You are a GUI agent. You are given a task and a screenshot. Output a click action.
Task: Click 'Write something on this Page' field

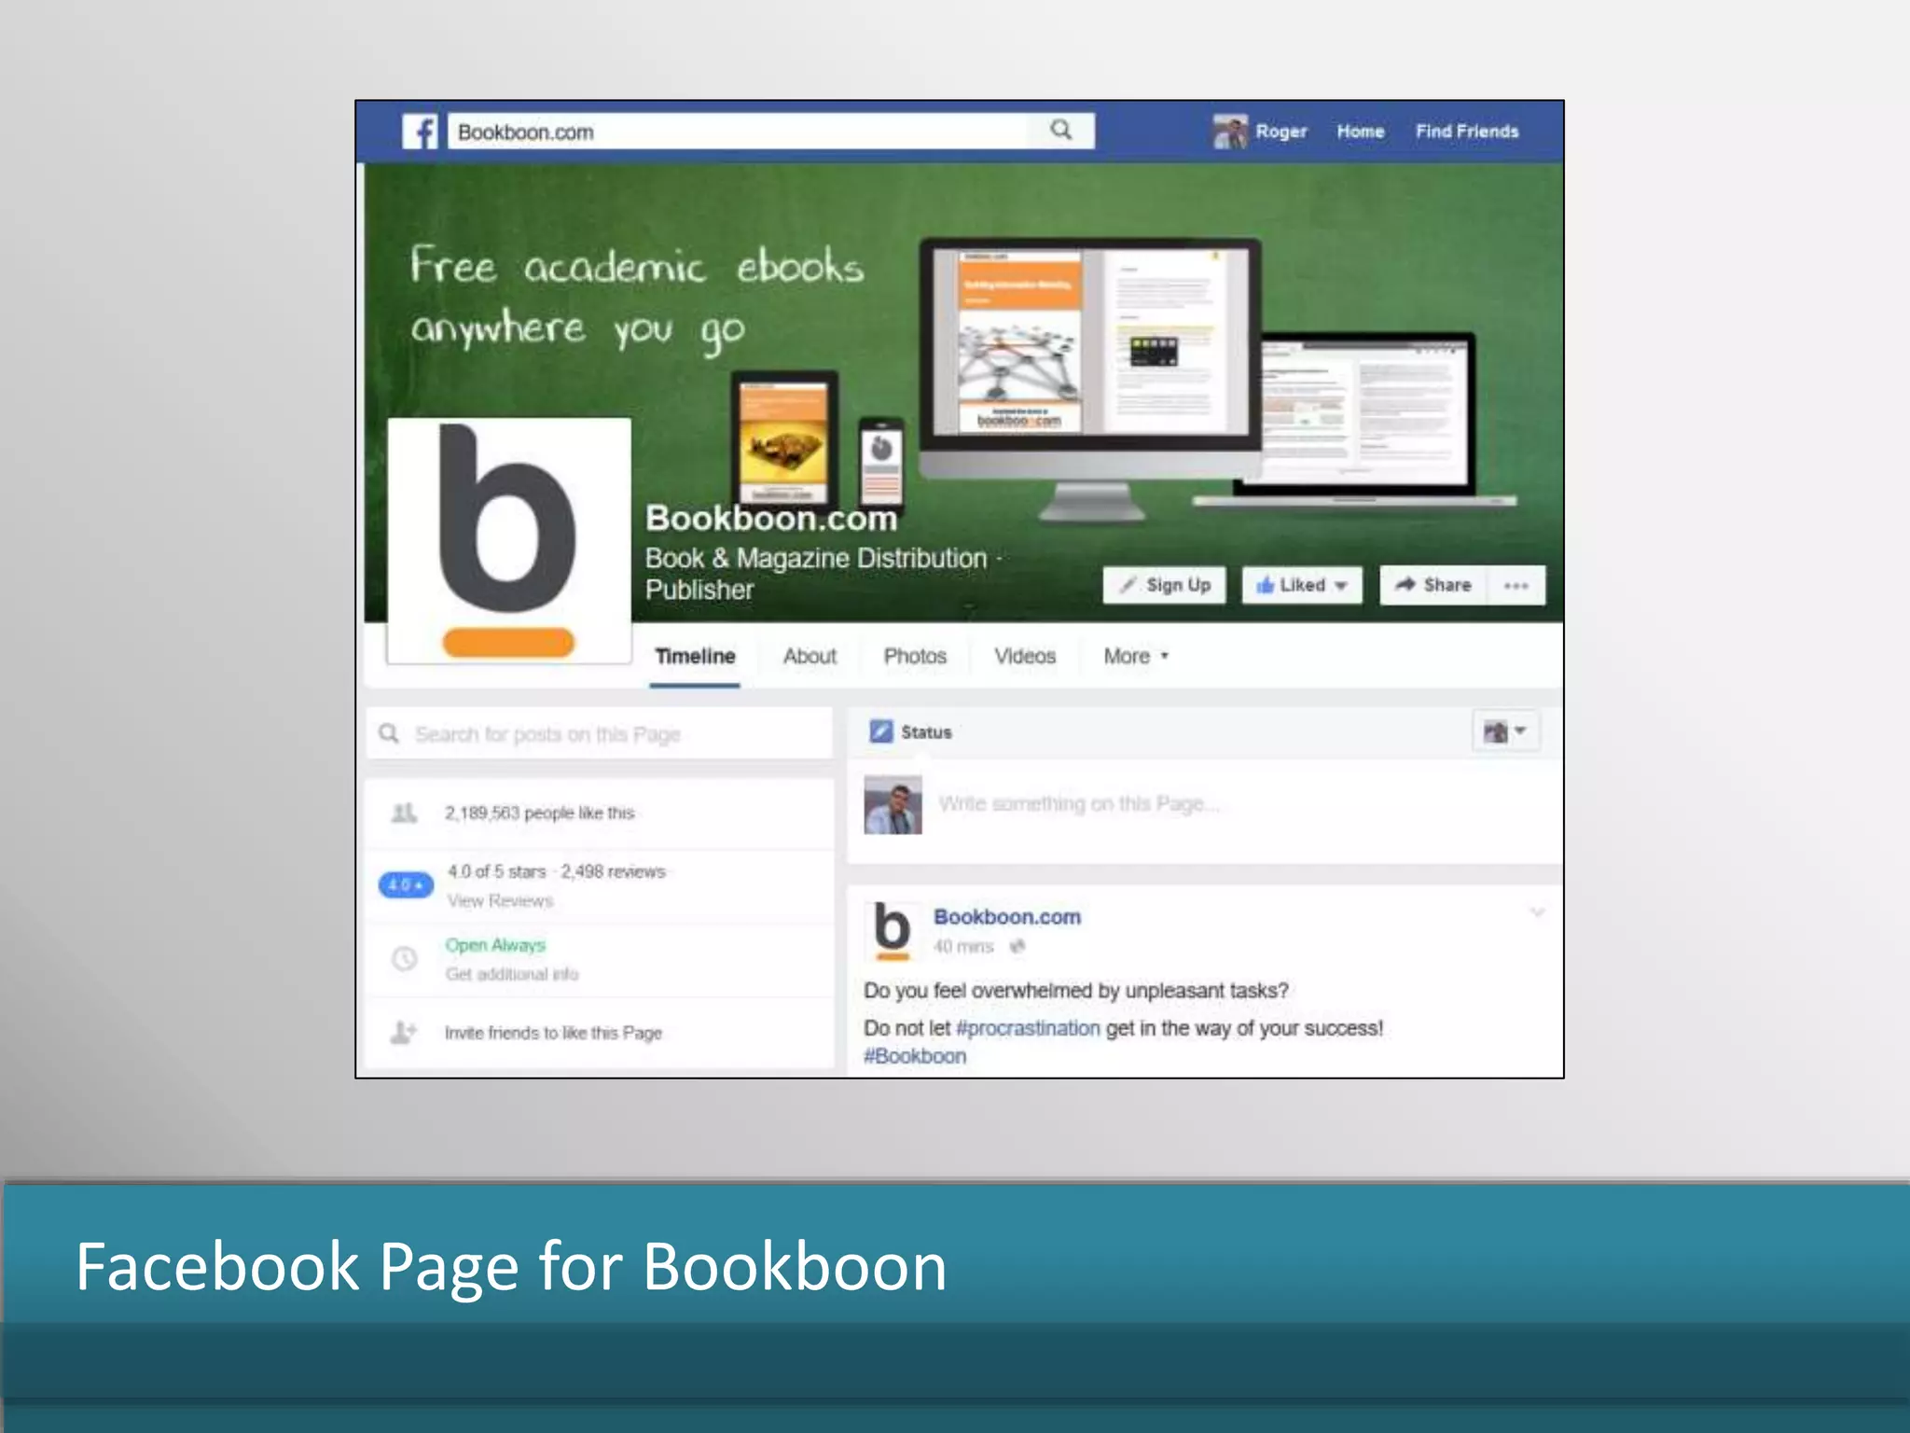click(x=1079, y=804)
